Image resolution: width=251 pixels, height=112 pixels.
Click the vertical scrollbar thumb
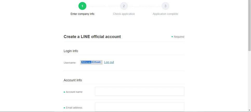[x=249, y=26]
